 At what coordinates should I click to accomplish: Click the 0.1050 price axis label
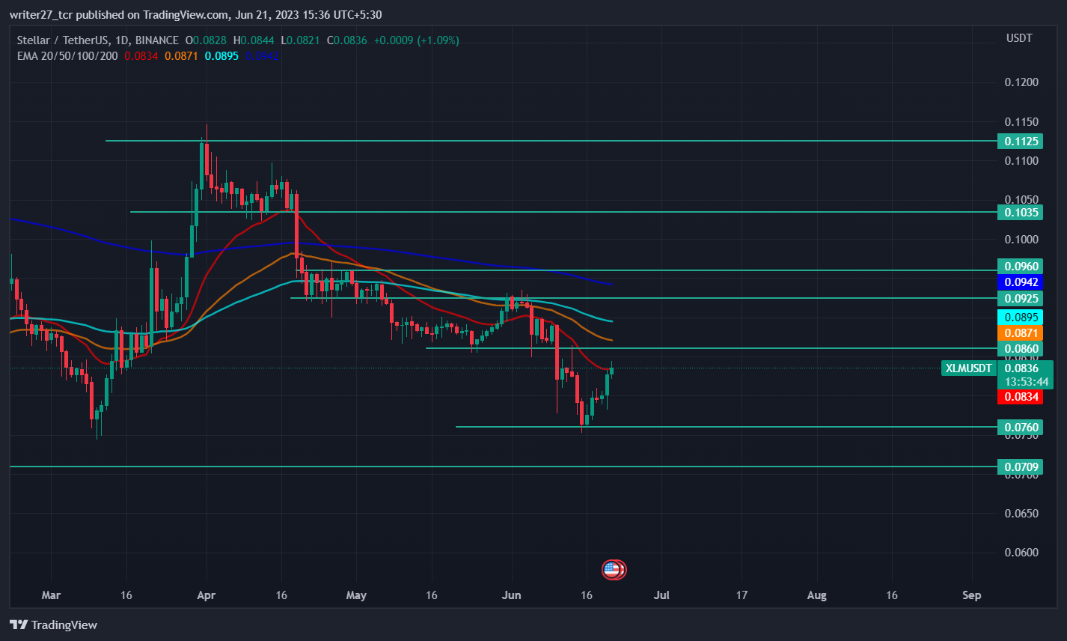pyautogui.click(x=1021, y=200)
